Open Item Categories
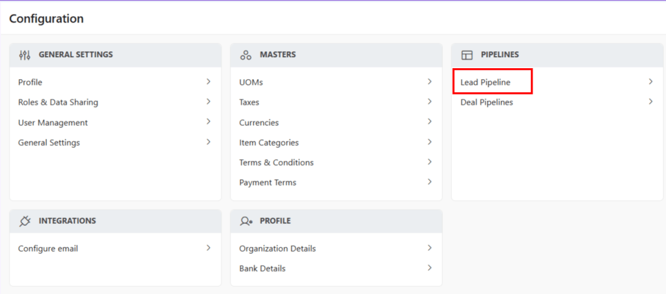 point(269,143)
